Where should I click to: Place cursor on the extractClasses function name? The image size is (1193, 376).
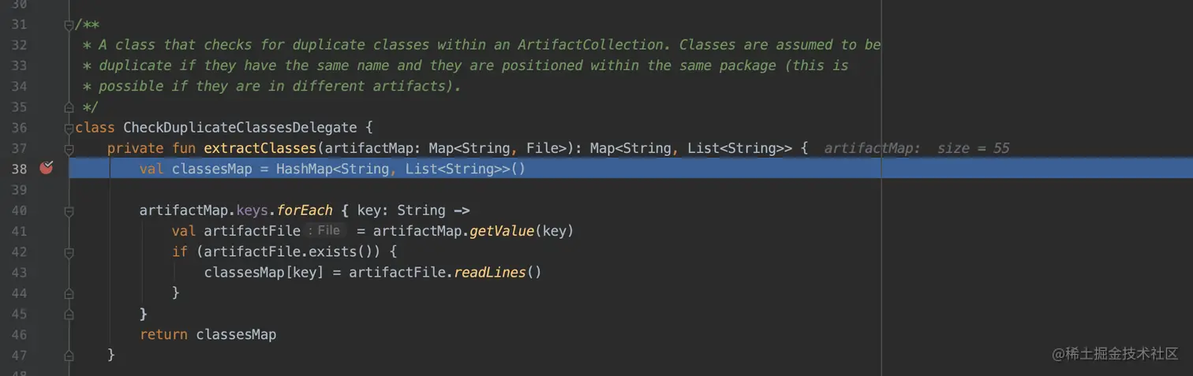point(260,148)
